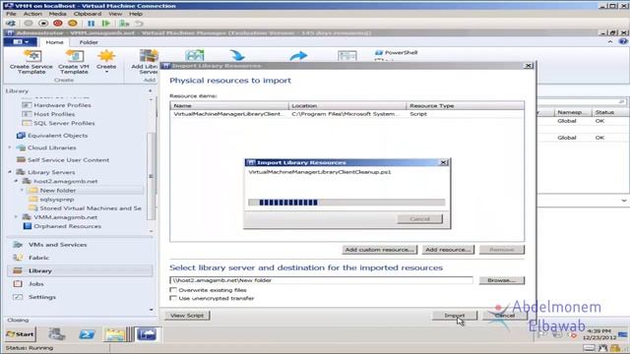Open the Create sun icon menu

click(106, 61)
